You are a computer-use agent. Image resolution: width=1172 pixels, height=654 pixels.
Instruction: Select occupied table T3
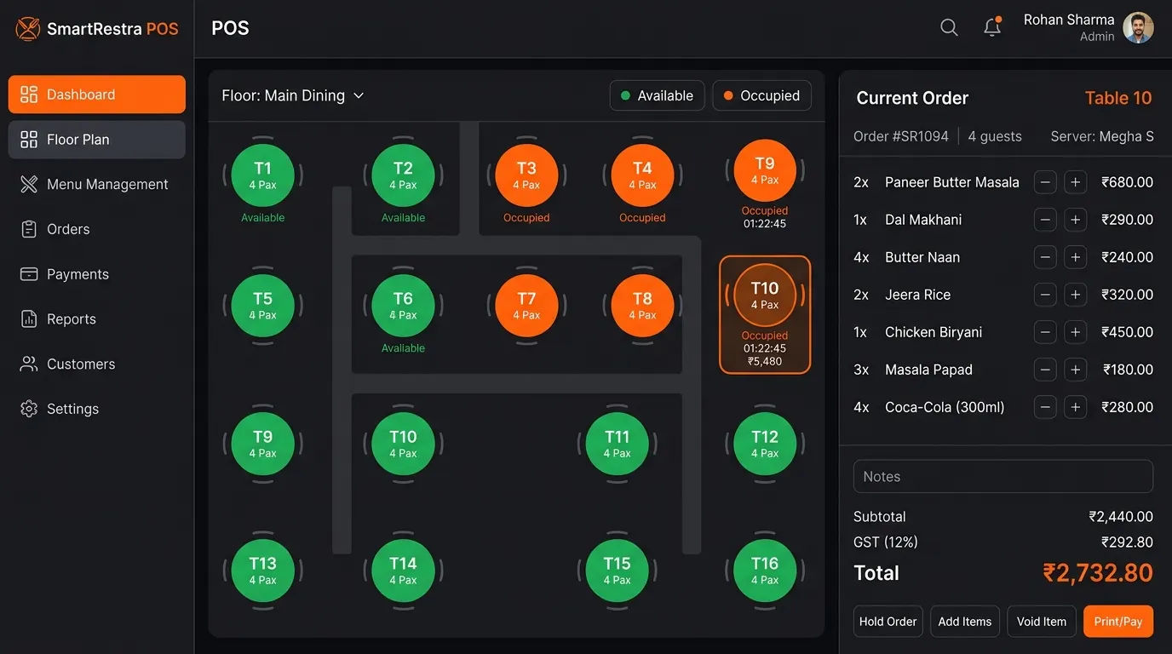(x=526, y=175)
